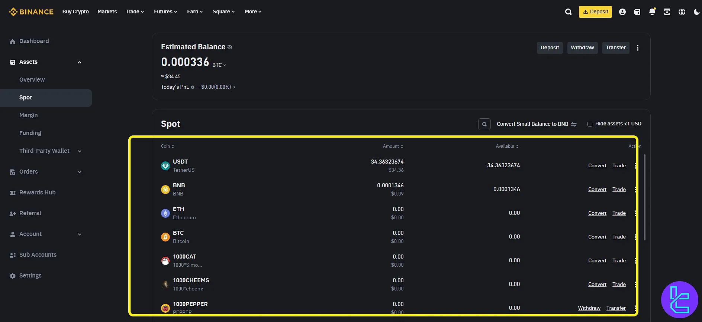Click the Transfer button in balance card
The image size is (702, 322).
point(616,48)
